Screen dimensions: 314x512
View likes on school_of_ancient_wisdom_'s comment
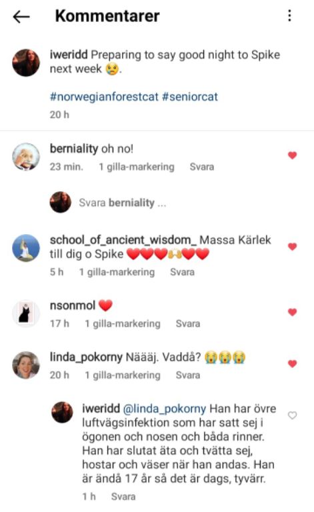coord(117,272)
